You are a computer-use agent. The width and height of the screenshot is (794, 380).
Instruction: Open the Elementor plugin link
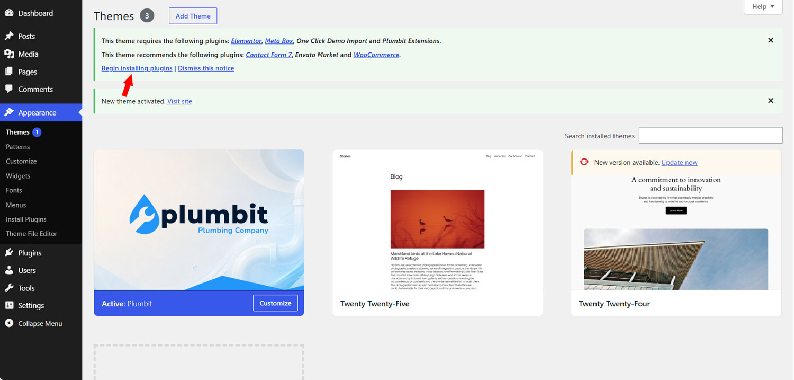point(246,41)
